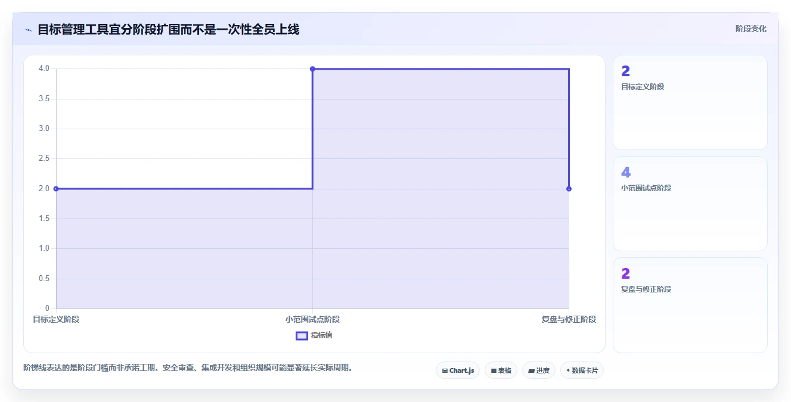The image size is (791, 402).
Task: Click the data point at 复盘与修正阶段
Action: pyautogui.click(x=569, y=189)
